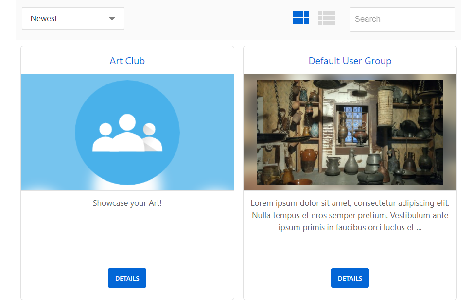This screenshot has width=473, height=303.
Task: Select the Showcase your Art! text
Action: tap(127, 203)
